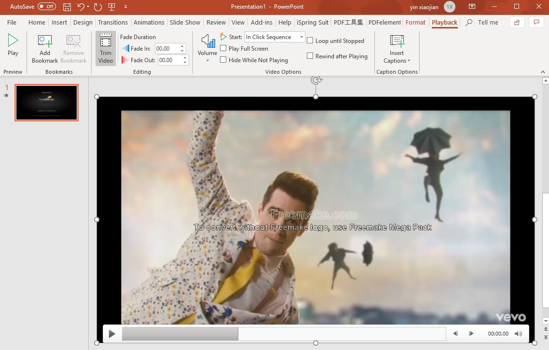Click the Fade Out time field
The width and height of the screenshot is (549, 350).
[169, 60]
